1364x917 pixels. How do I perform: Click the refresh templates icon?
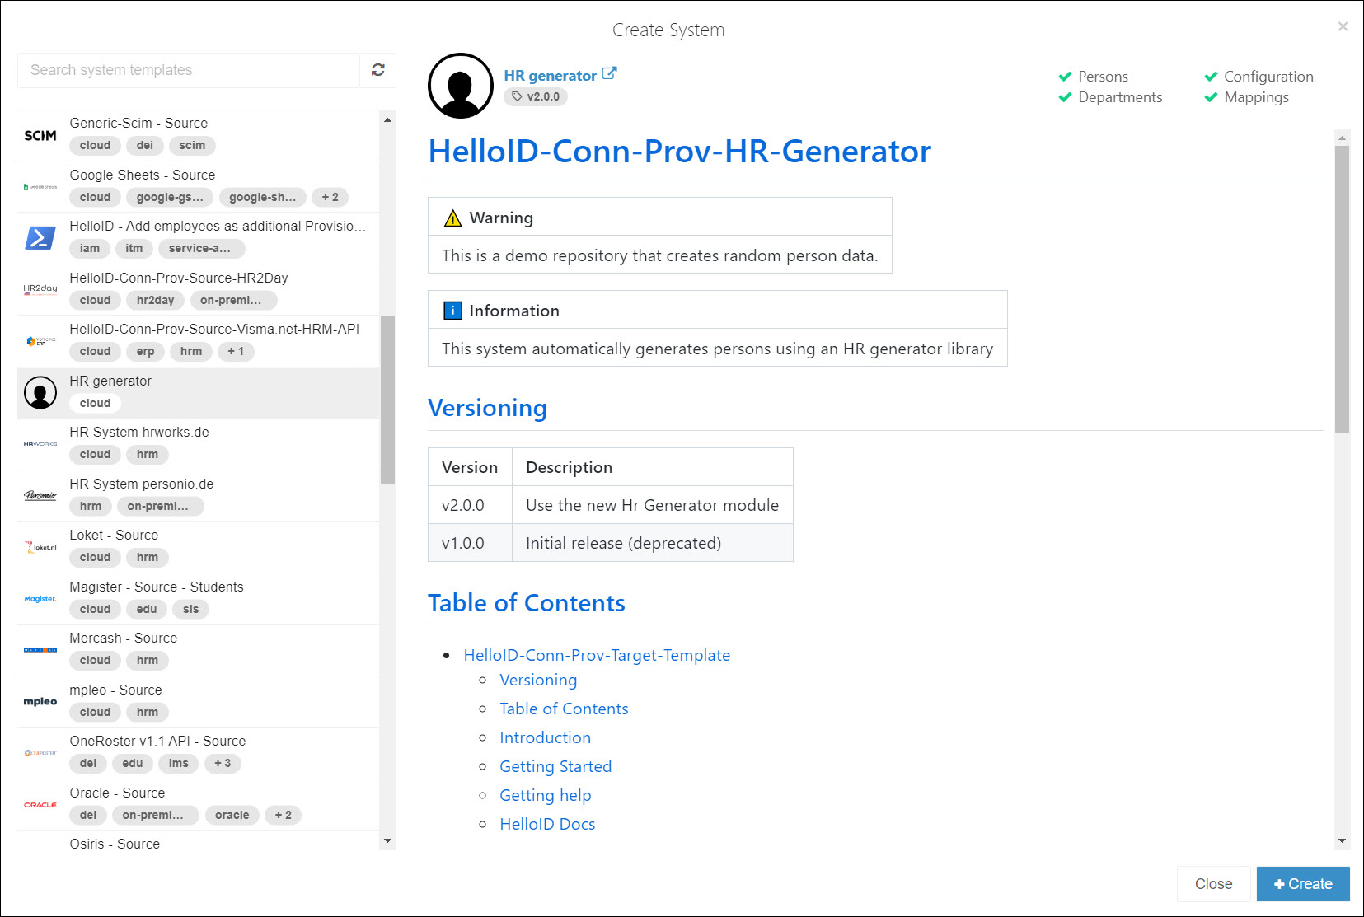(x=377, y=70)
